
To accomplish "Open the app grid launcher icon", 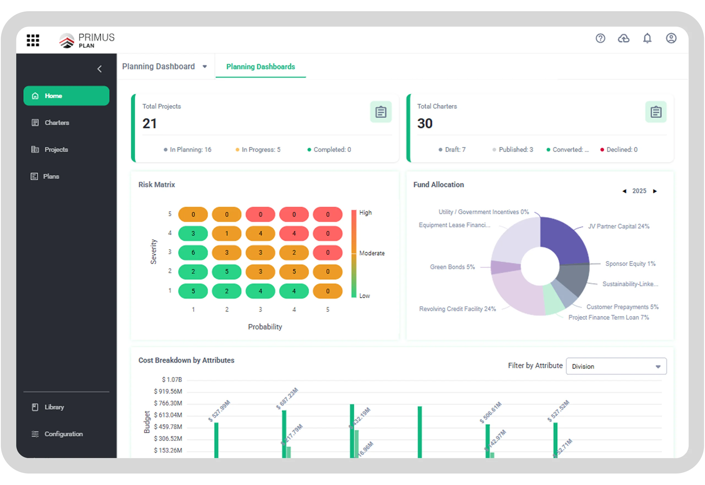I will pyautogui.click(x=33, y=40).
